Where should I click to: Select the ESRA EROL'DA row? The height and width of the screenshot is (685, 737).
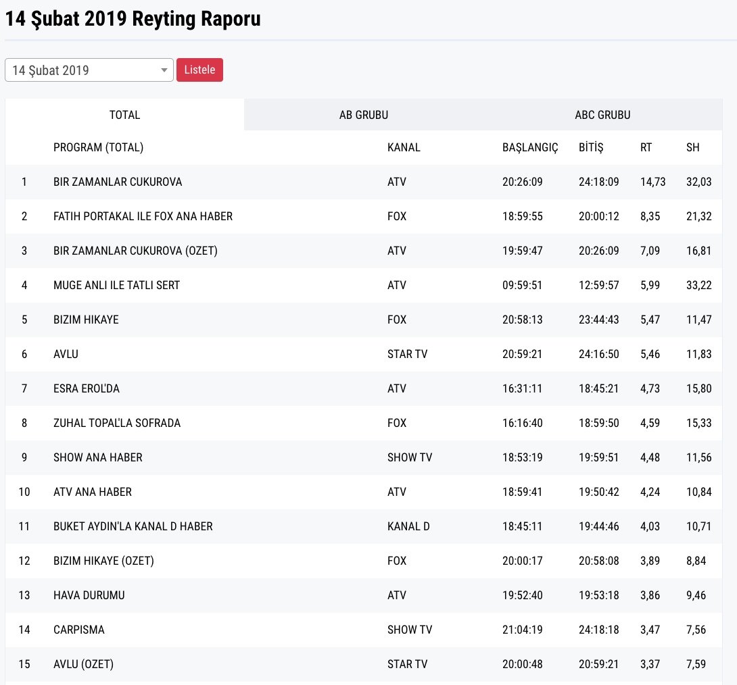(86, 388)
